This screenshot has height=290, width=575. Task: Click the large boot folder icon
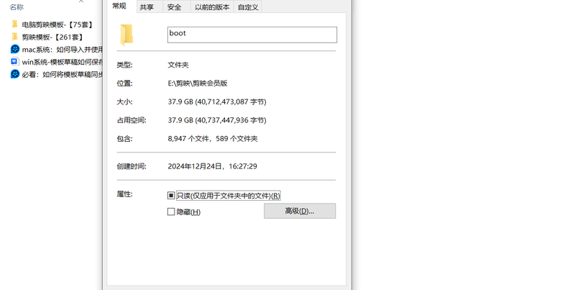click(126, 35)
